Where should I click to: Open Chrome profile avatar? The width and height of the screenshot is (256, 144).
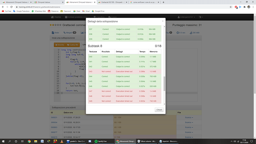(x=249, y=7)
